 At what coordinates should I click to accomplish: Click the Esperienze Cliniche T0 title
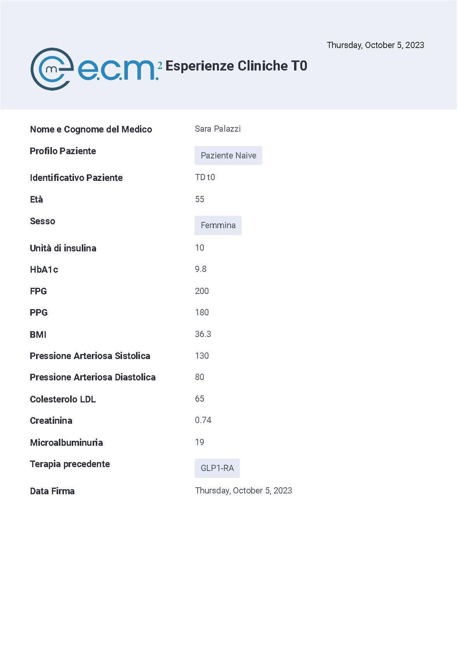point(236,66)
